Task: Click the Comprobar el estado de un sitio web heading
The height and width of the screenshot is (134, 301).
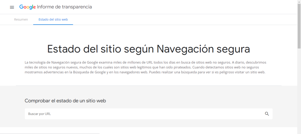Action: 65,101
